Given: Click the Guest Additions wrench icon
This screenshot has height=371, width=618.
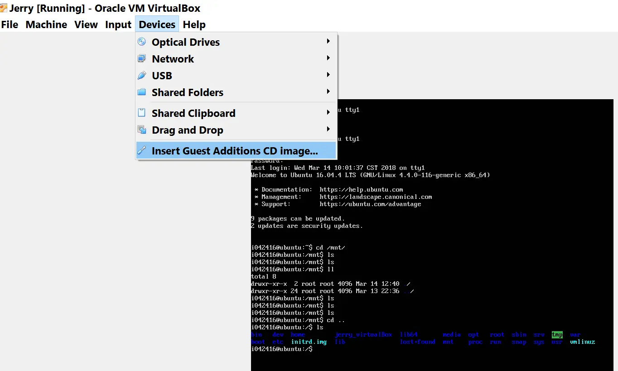Looking at the screenshot, I should point(142,150).
